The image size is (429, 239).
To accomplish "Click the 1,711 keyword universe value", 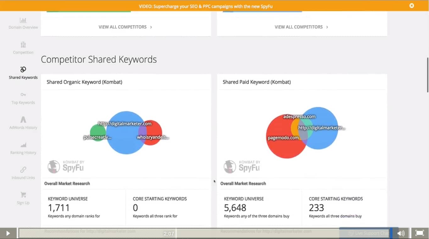I will coord(59,208).
